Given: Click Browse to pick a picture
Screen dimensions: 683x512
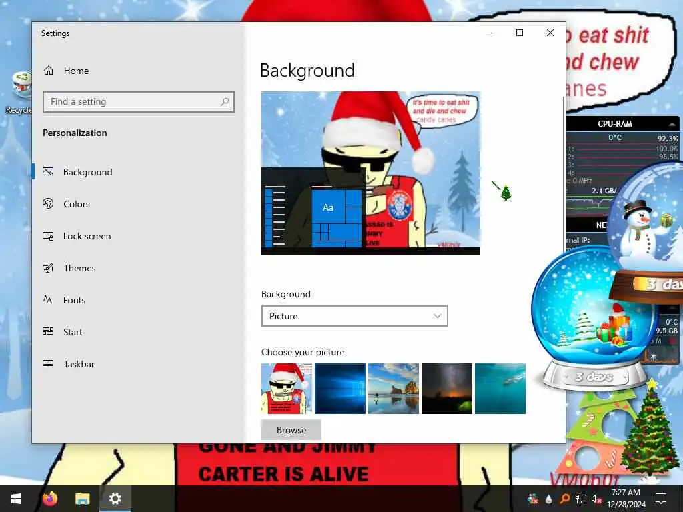Looking at the screenshot, I should point(291,430).
